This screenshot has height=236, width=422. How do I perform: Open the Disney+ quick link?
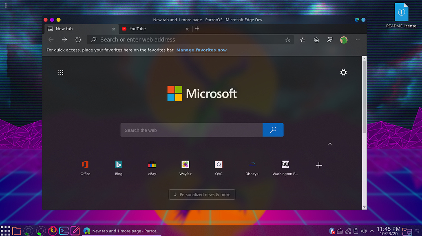(252, 168)
